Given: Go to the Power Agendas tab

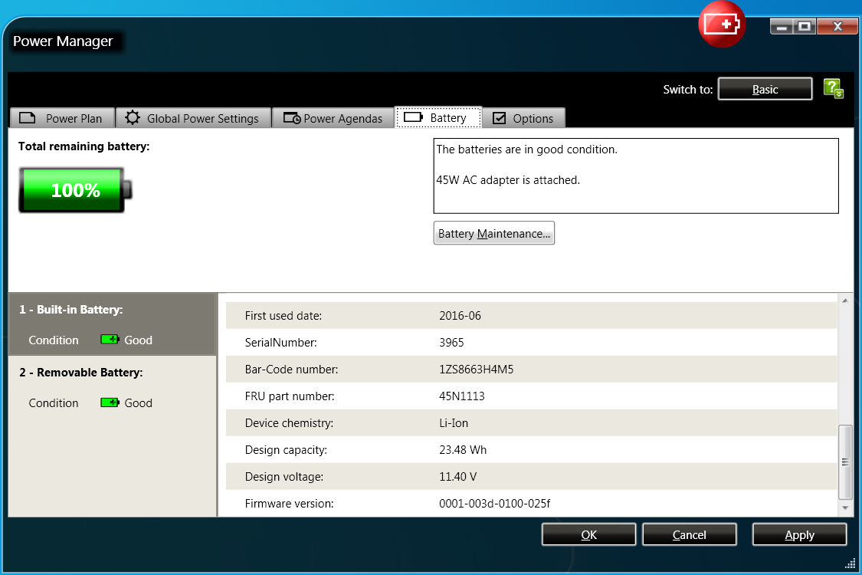Looking at the screenshot, I should (333, 118).
